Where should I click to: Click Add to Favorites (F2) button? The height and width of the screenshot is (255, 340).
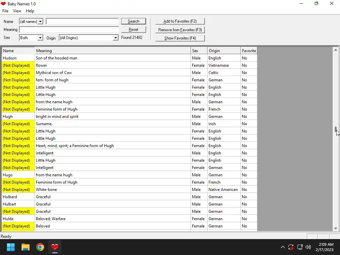(x=180, y=21)
